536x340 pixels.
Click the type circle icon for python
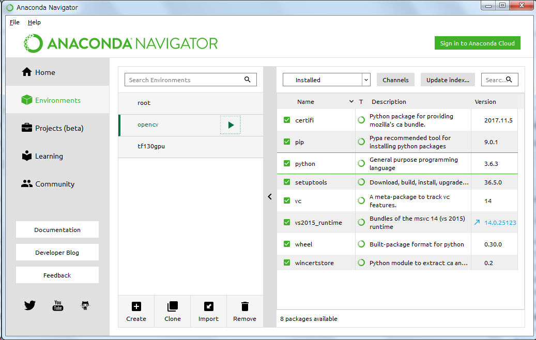coord(361,163)
